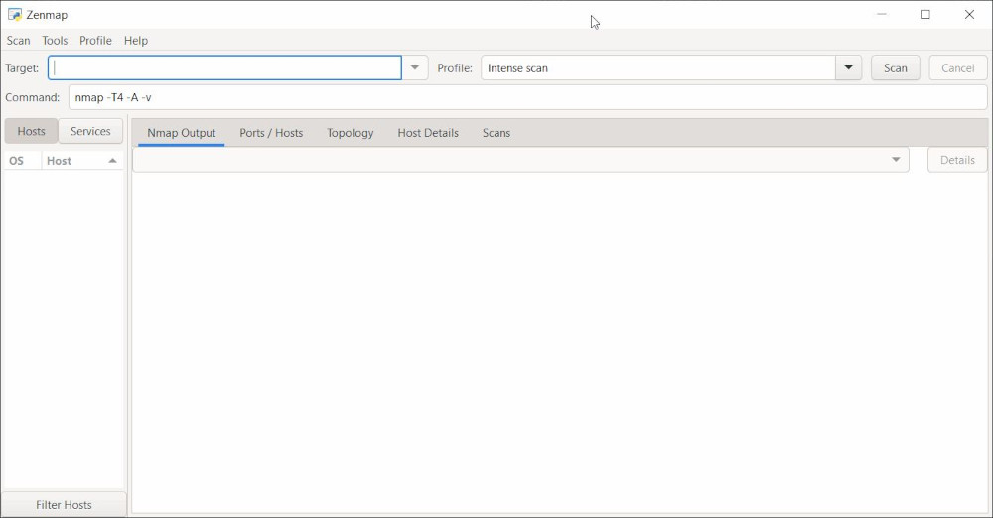The width and height of the screenshot is (993, 518).
Task: Click the Intense scan profile field
Action: [x=658, y=67]
